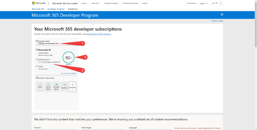Image resolution: width=257 pixels, height=130 pixels.
Task: Click the onmicrosoft.com domain name text
Action: click(x=48, y=43)
